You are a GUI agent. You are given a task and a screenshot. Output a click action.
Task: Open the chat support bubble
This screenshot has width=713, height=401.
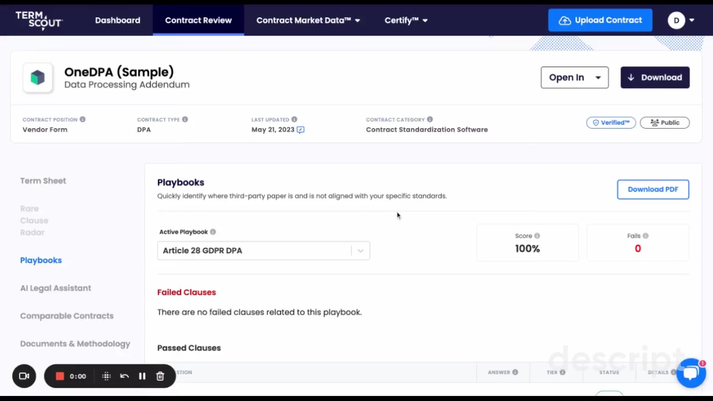point(691,373)
